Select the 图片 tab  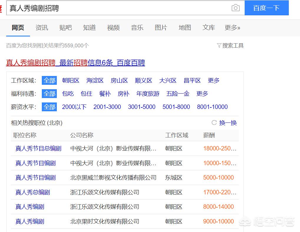tap(161, 28)
